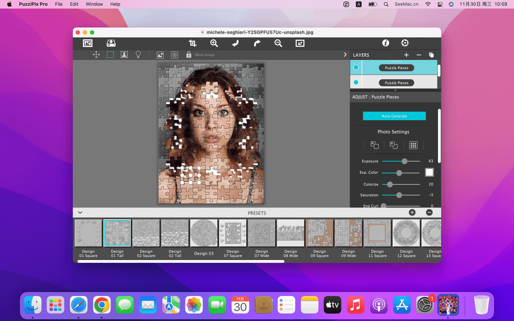Zoom in with the magnifier plus icon
This screenshot has width=514, height=321.
coord(214,43)
